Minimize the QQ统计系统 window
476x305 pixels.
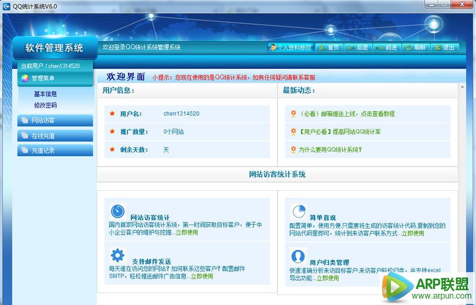click(x=431, y=4)
